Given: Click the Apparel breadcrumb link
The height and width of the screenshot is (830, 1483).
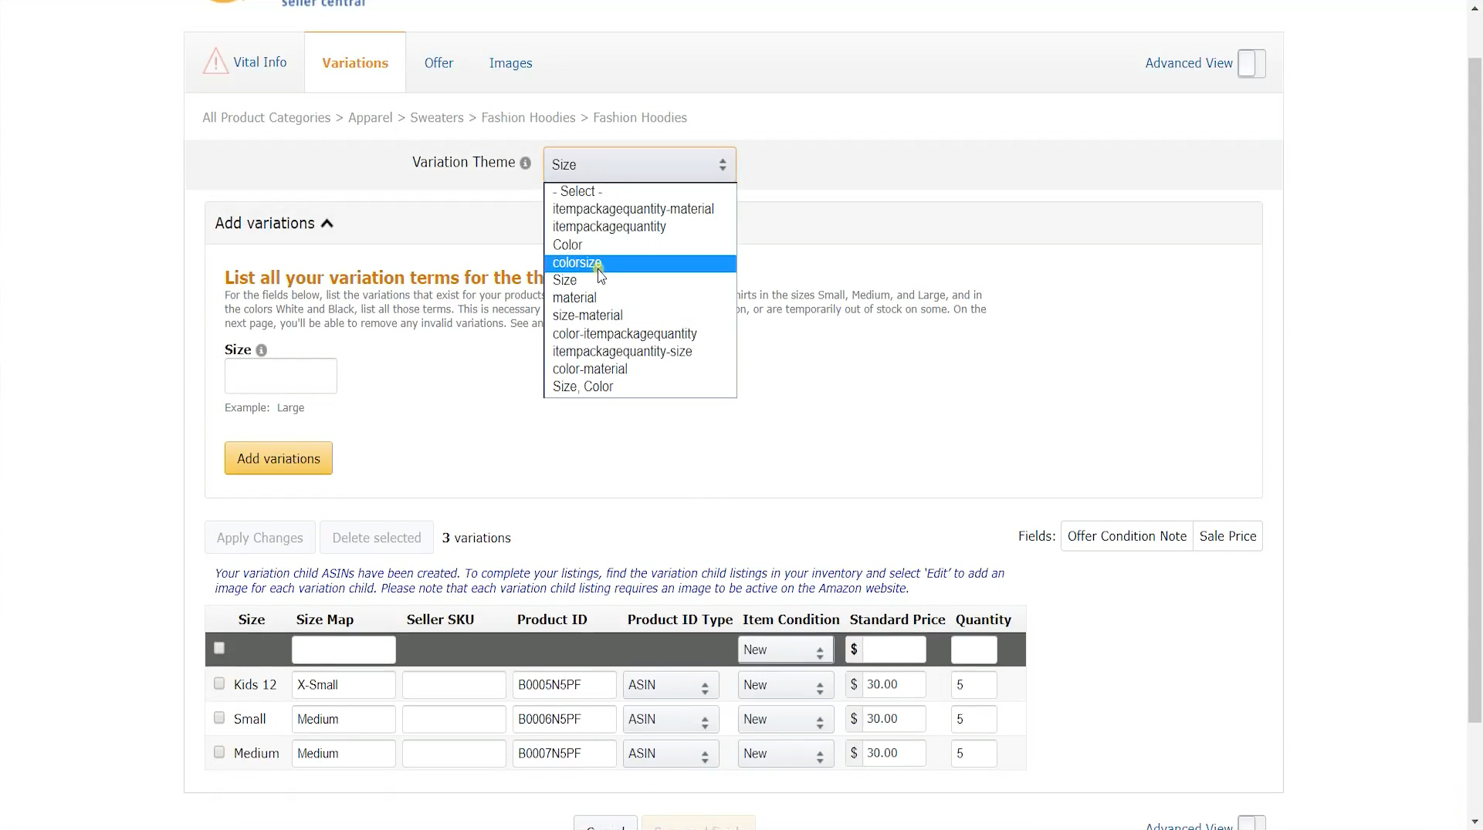Looking at the screenshot, I should 371,118.
